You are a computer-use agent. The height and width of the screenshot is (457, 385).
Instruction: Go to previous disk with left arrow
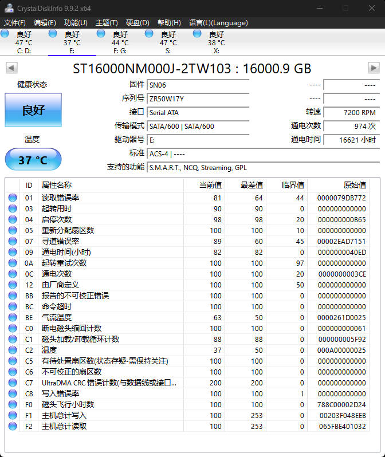tap(11, 68)
